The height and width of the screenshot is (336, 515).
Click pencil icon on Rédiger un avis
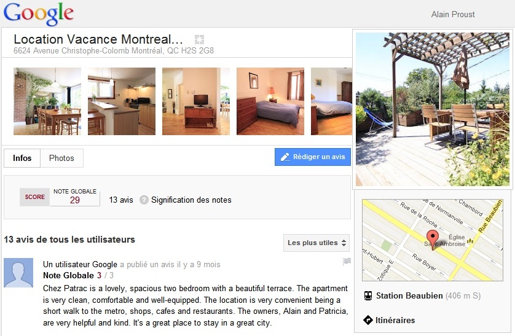pyautogui.click(x=285, y=157)
